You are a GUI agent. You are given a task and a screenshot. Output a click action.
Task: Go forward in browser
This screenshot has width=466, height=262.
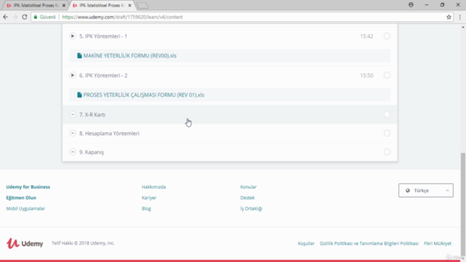click(x=15, y=17)
